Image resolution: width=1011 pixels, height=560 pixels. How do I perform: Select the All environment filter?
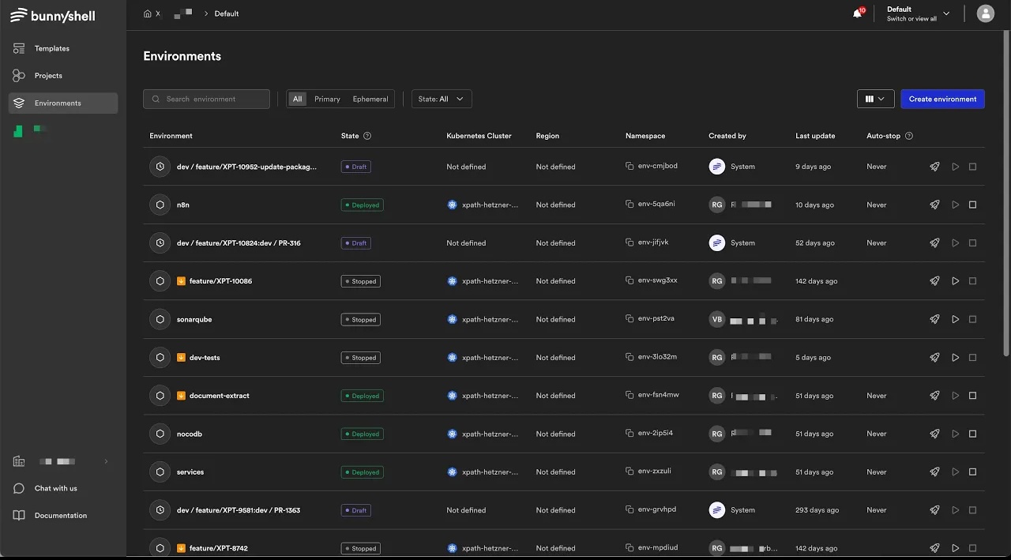point(297,99)
